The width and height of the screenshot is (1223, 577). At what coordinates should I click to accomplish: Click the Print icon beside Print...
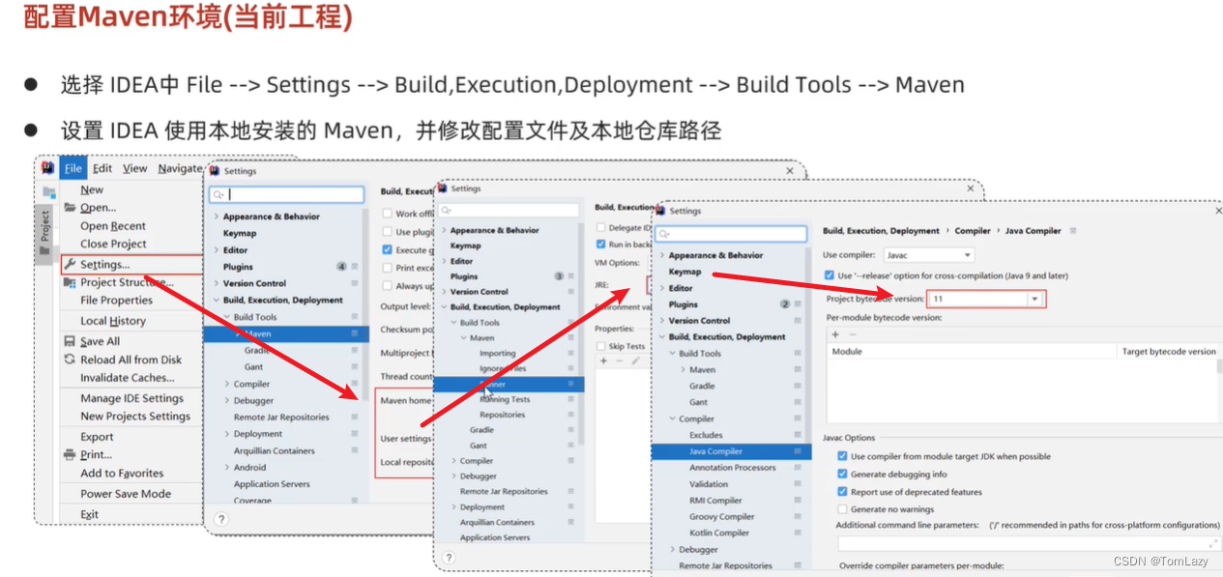68,454
